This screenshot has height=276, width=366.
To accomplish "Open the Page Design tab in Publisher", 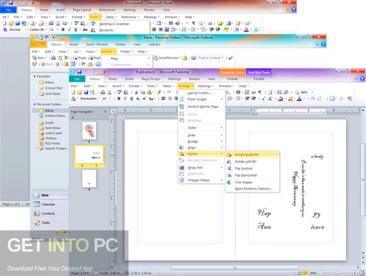I will (151, 79).
